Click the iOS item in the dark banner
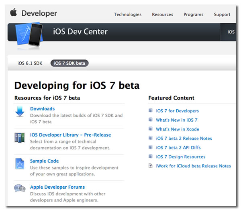 231,32
